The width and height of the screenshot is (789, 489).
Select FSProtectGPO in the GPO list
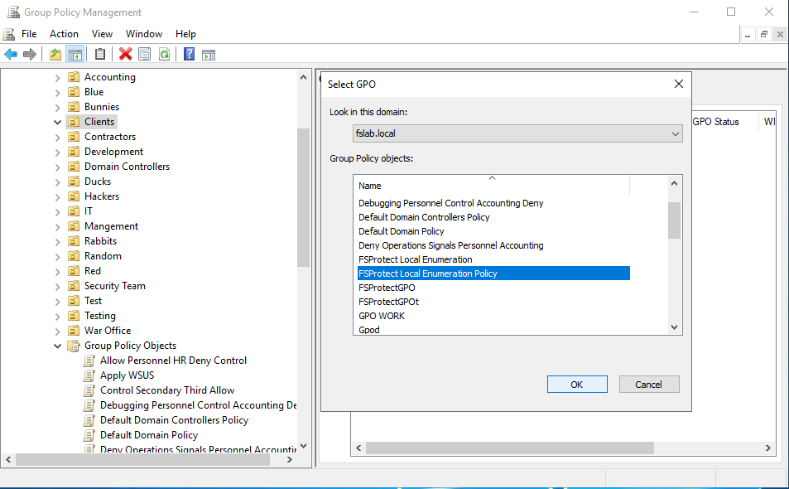tap(387, 288)
